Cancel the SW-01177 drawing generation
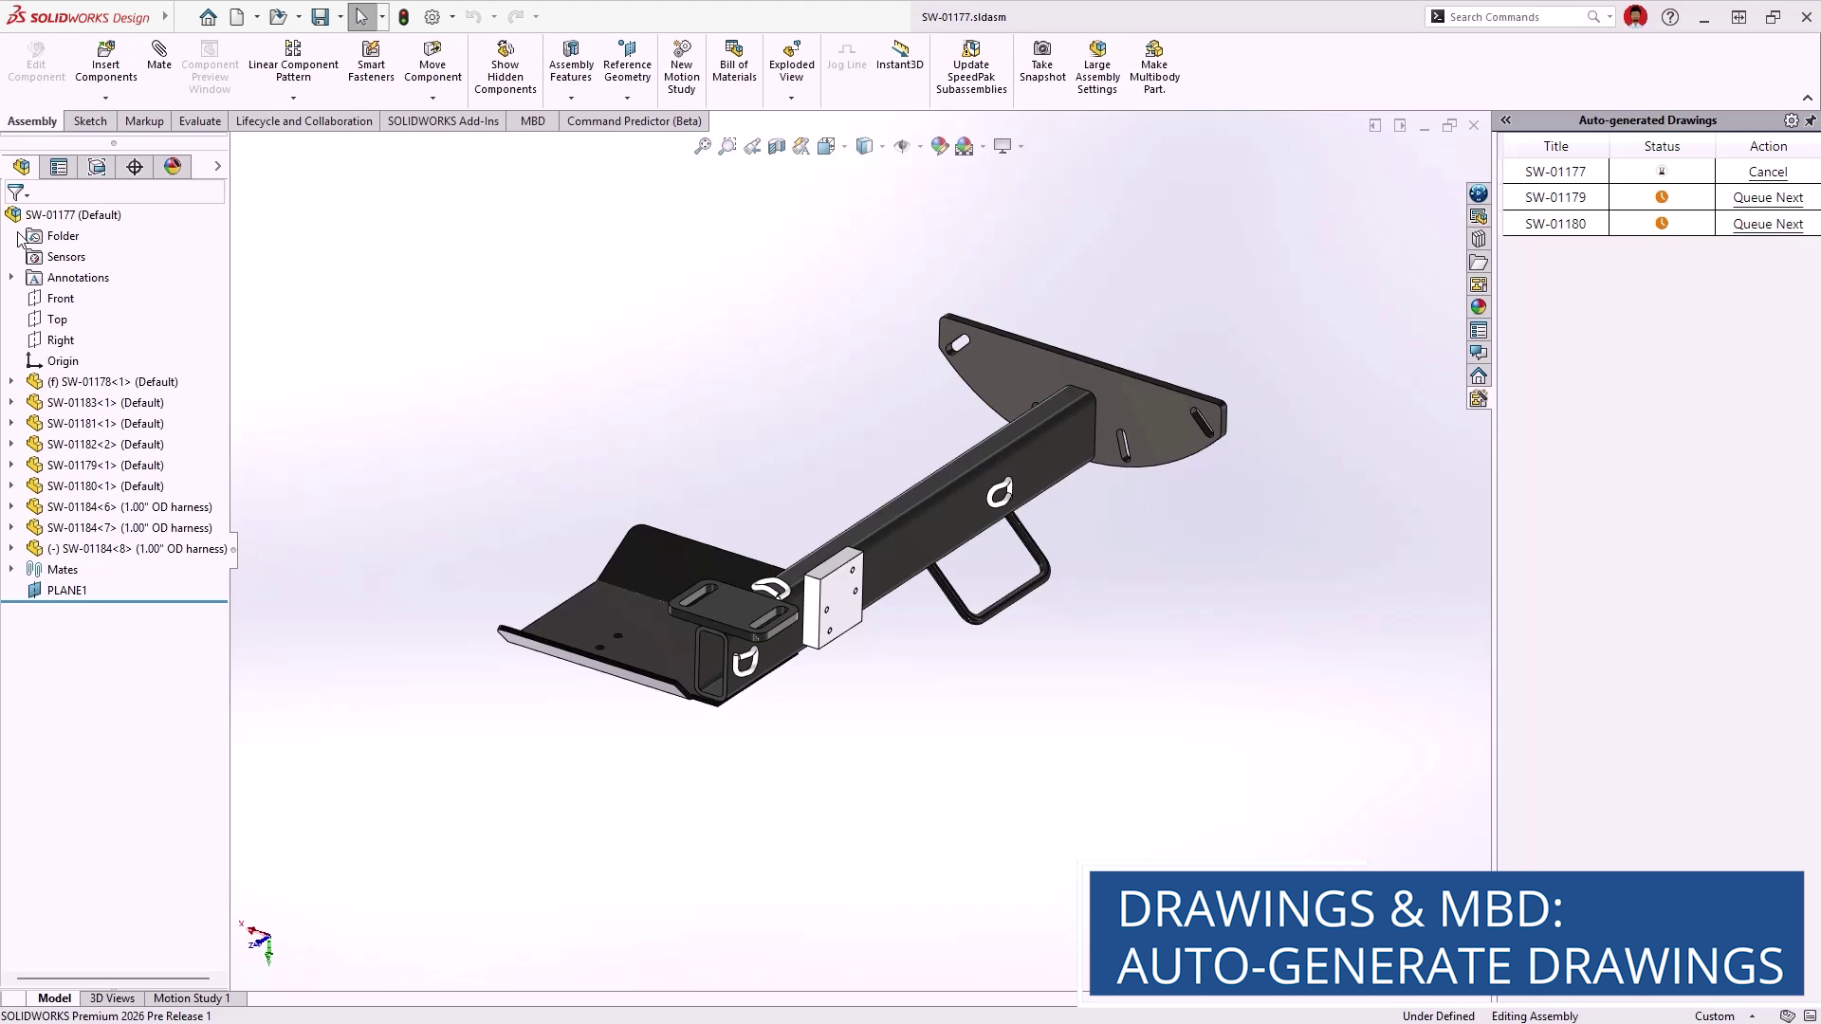The height and width of the screenshot is (1024, 1821). pos(1767,172)
